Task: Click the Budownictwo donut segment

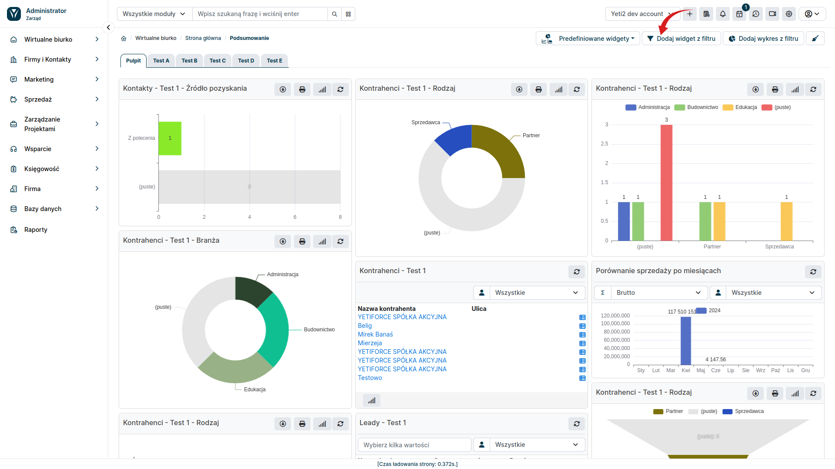Action: click(276, 330)
